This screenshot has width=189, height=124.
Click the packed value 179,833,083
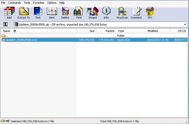[x=106, y=40]
